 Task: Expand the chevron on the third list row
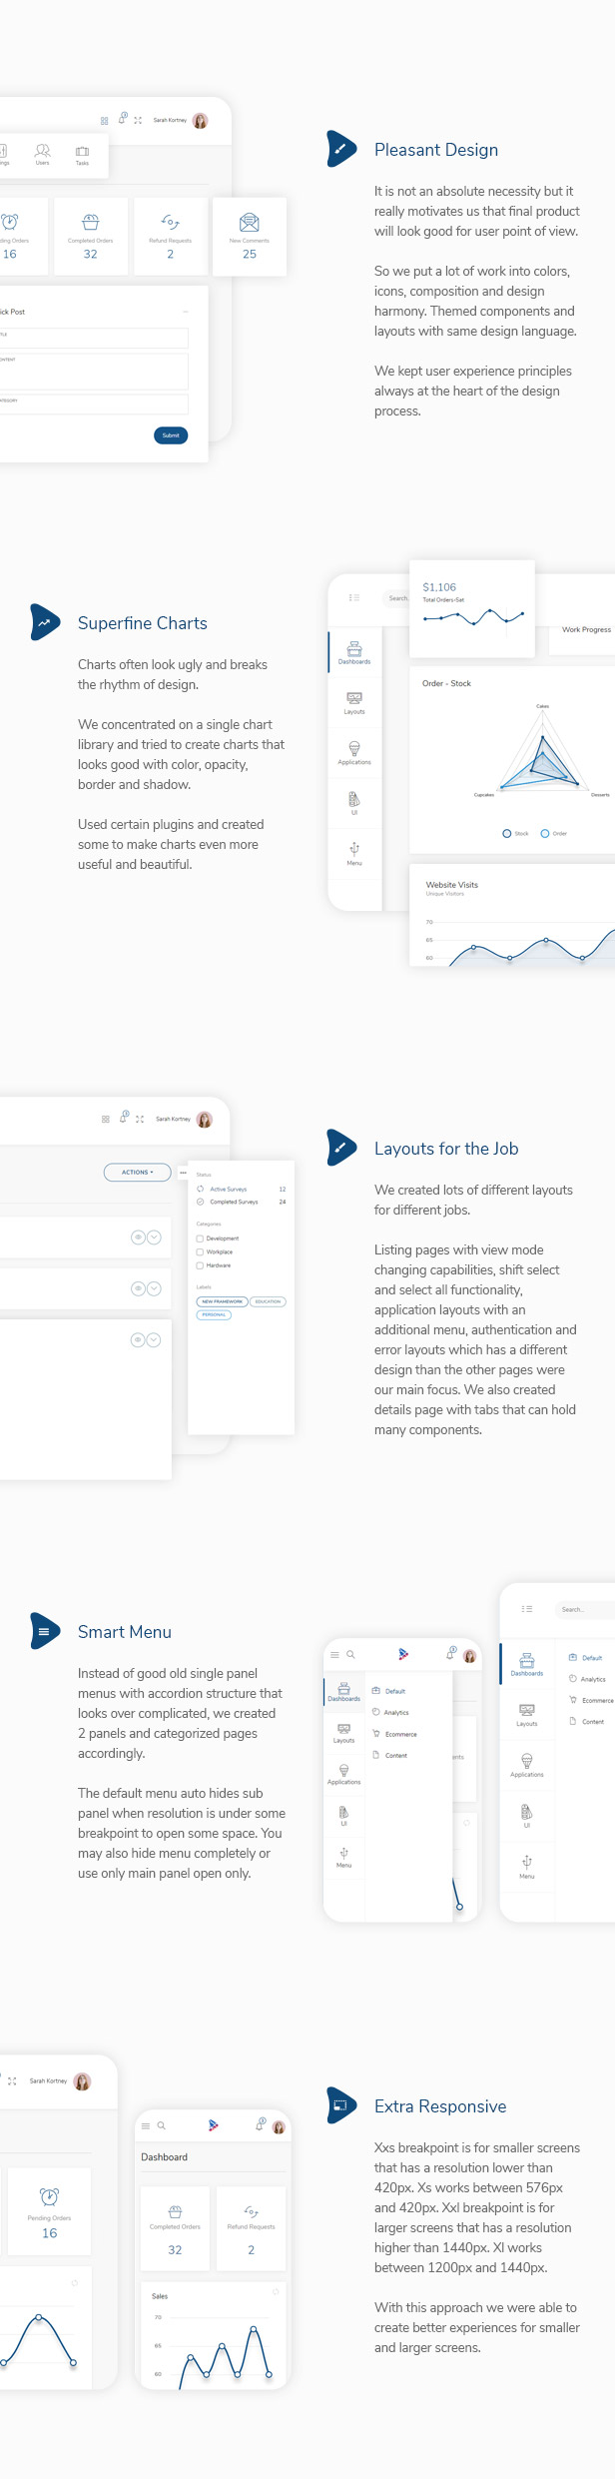point(154,1339)
